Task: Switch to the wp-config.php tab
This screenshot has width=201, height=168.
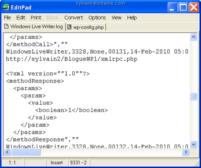Action: (86, 27)
